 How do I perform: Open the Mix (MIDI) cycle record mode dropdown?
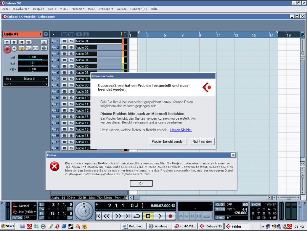pyautogui.click(x=35, y=212)
